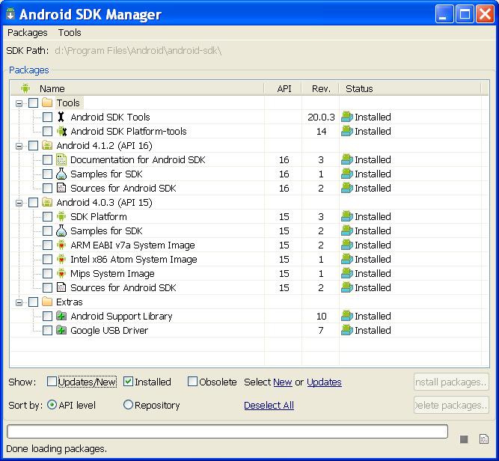Enable the Obsolete show filter

(192, 382)
